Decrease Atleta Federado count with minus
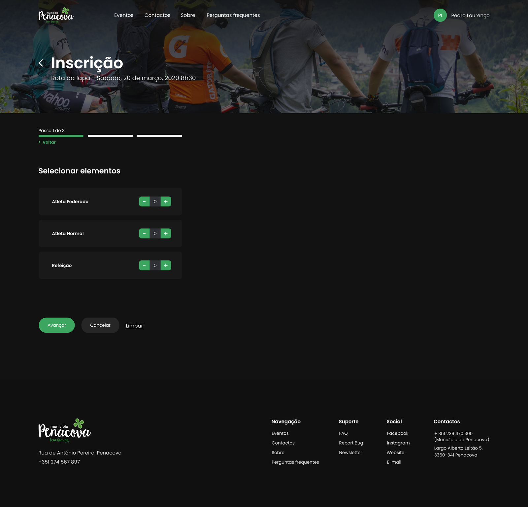This screenshot has height=507, width=528. click(144, 201)
